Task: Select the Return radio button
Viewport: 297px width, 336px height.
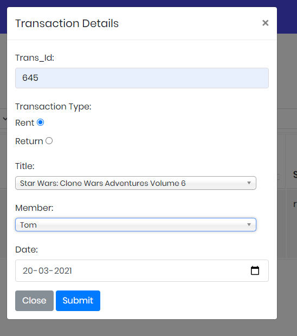Action: 49,141
